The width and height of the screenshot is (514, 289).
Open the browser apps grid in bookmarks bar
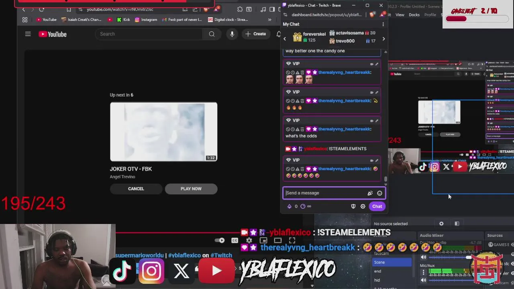click(x=25, y=20)
